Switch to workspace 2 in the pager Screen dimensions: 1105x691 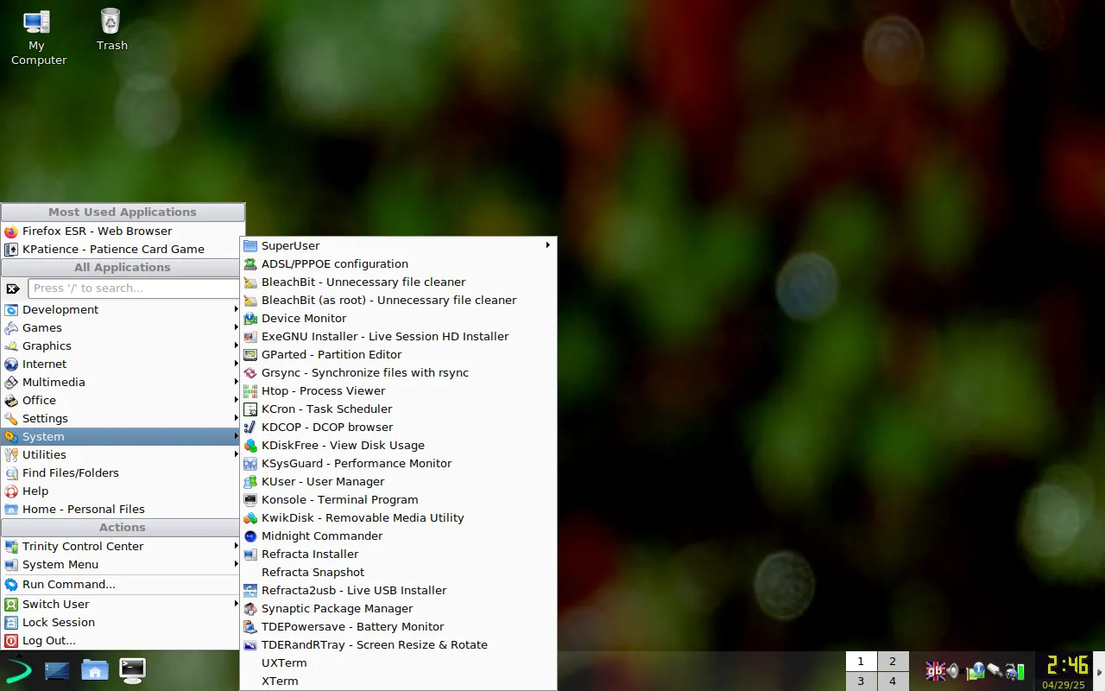pos(893,661)
